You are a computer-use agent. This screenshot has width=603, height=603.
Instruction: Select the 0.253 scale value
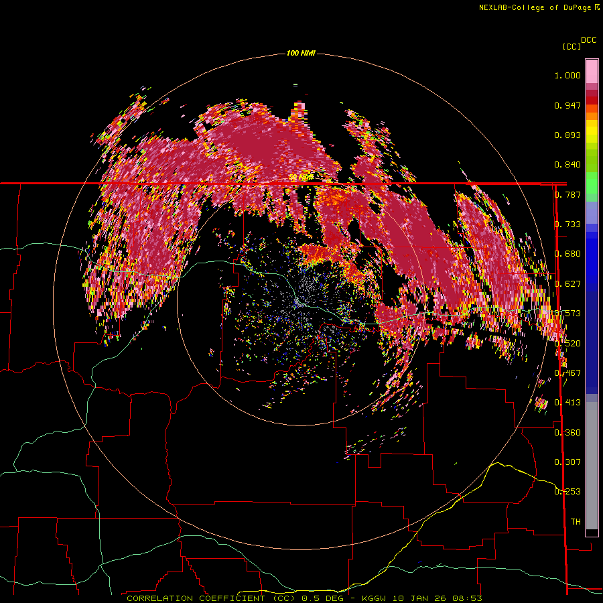click(567, 492)
